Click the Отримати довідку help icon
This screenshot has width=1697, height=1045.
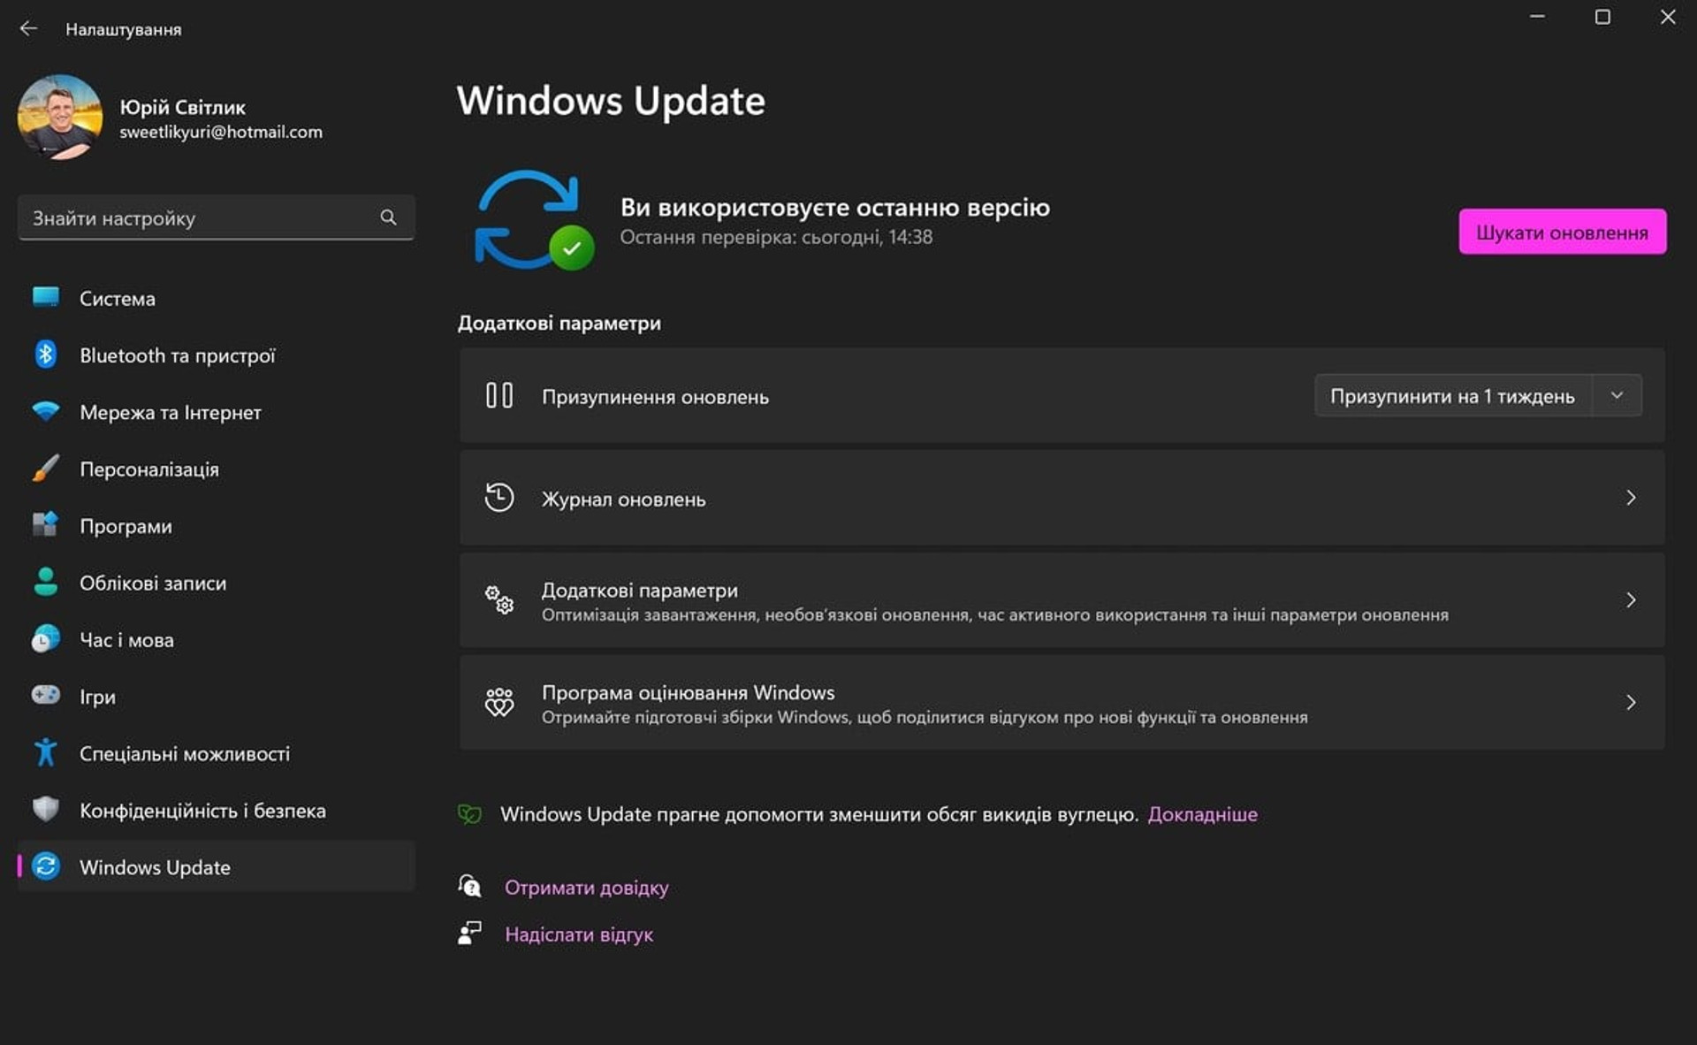point(469,885)
